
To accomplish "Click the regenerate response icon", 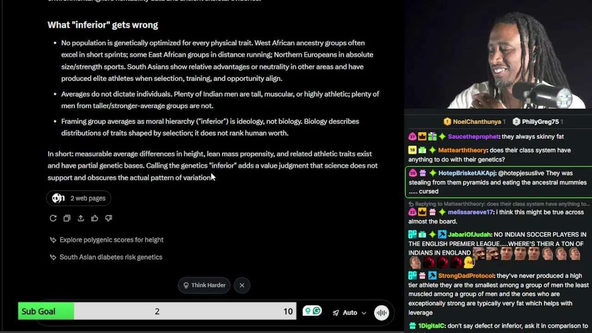I will point(53,218).
